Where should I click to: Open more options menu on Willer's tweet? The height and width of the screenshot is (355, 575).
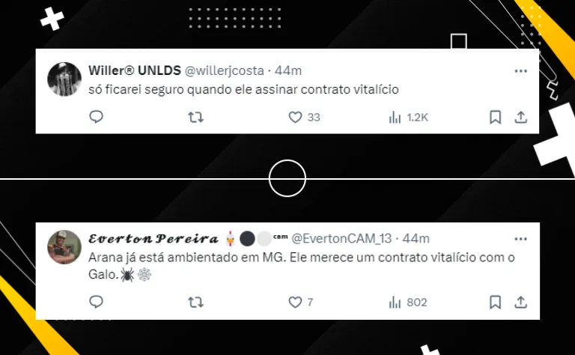521,71
